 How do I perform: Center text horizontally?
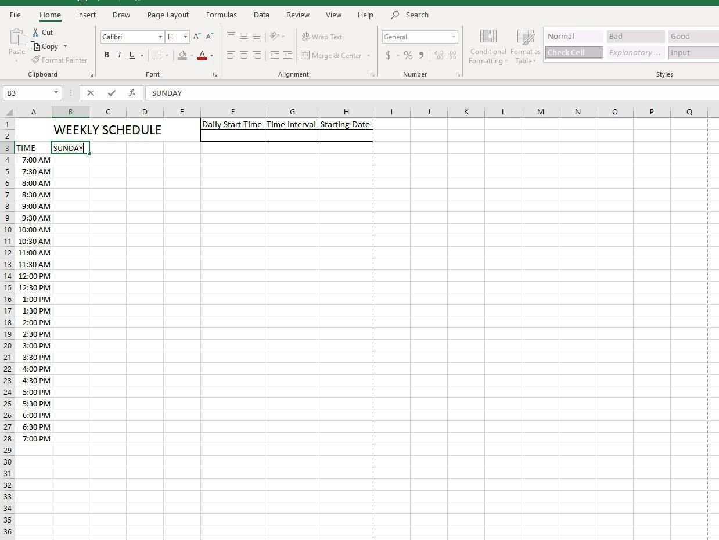pos(244,55)
